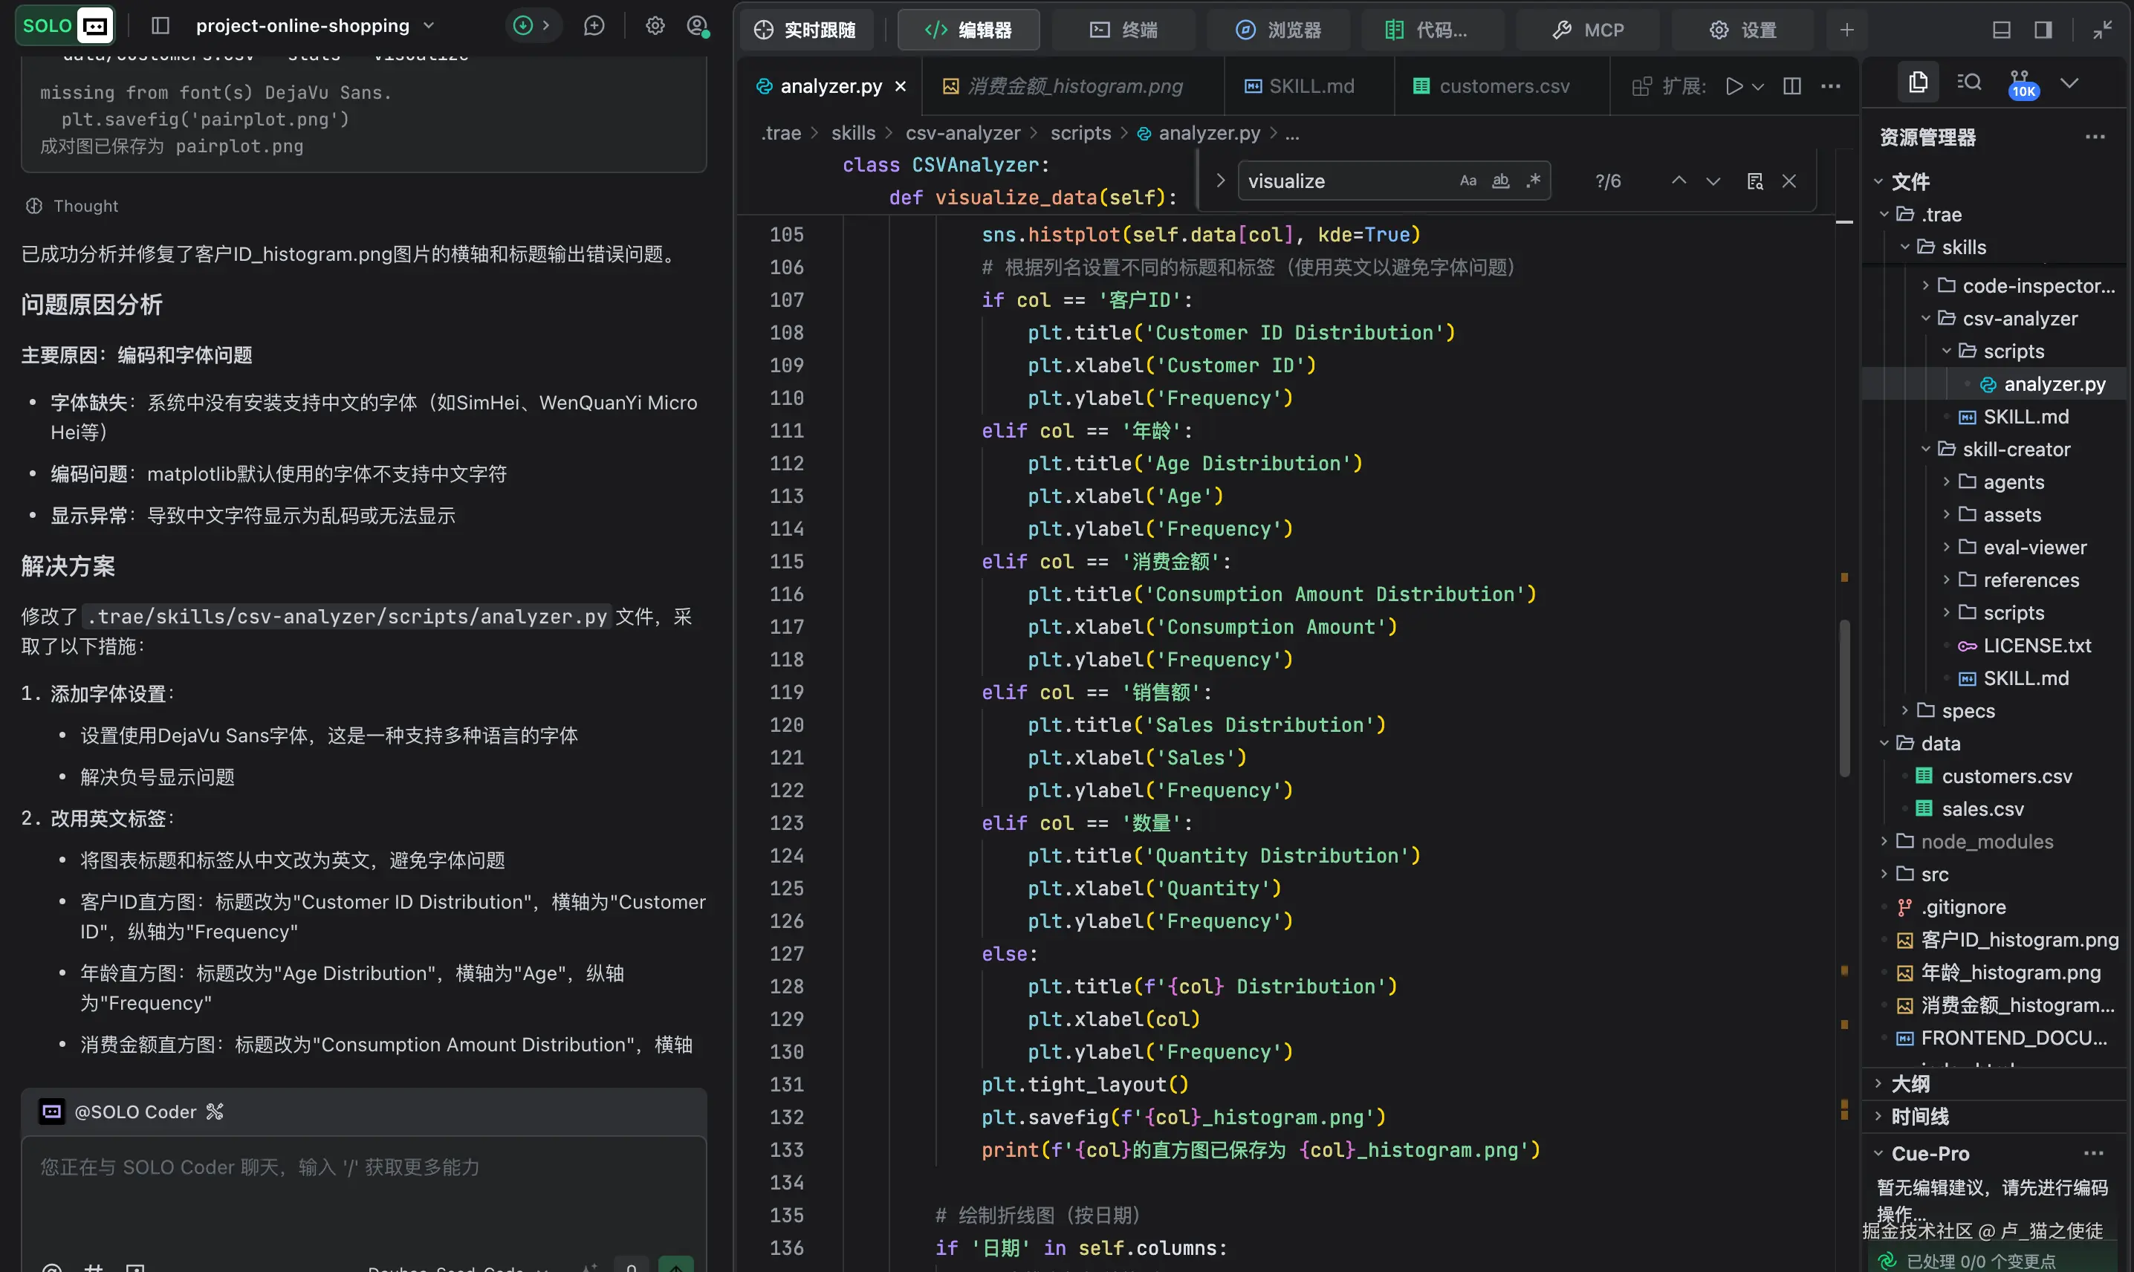Click the next match down arrow
2134x1272 pixels.
(x=1713, y=181)
